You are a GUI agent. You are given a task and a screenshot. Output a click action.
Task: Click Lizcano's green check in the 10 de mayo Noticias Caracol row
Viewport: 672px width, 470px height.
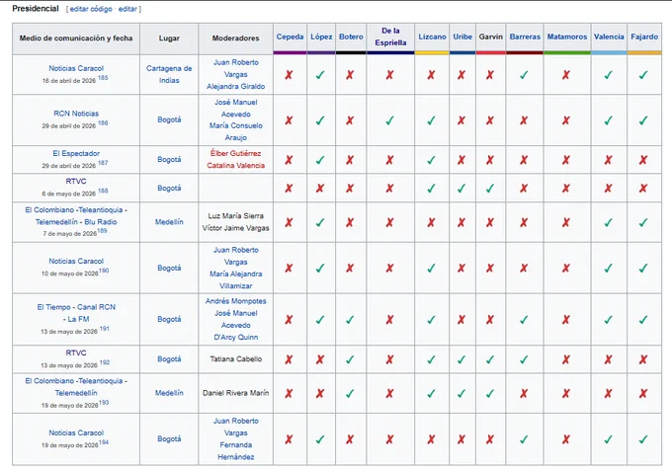coord(431,268)
